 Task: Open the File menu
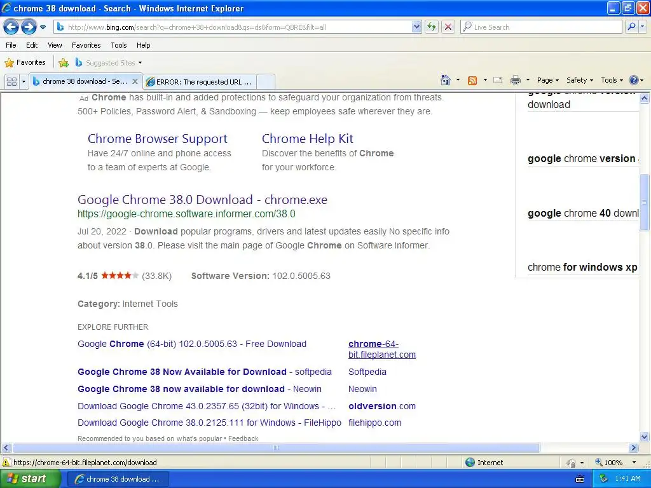(x=11, y=45)
